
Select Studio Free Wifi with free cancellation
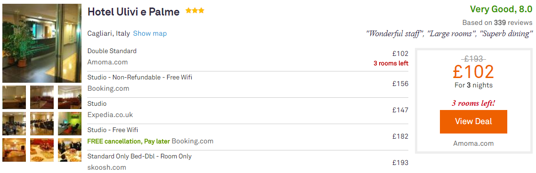tap(248, 137)
